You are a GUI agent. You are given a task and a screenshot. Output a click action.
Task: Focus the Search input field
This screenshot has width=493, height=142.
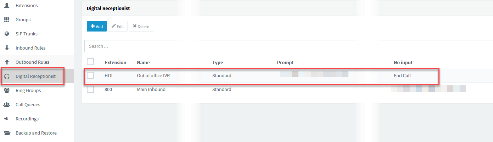point(288,46)
